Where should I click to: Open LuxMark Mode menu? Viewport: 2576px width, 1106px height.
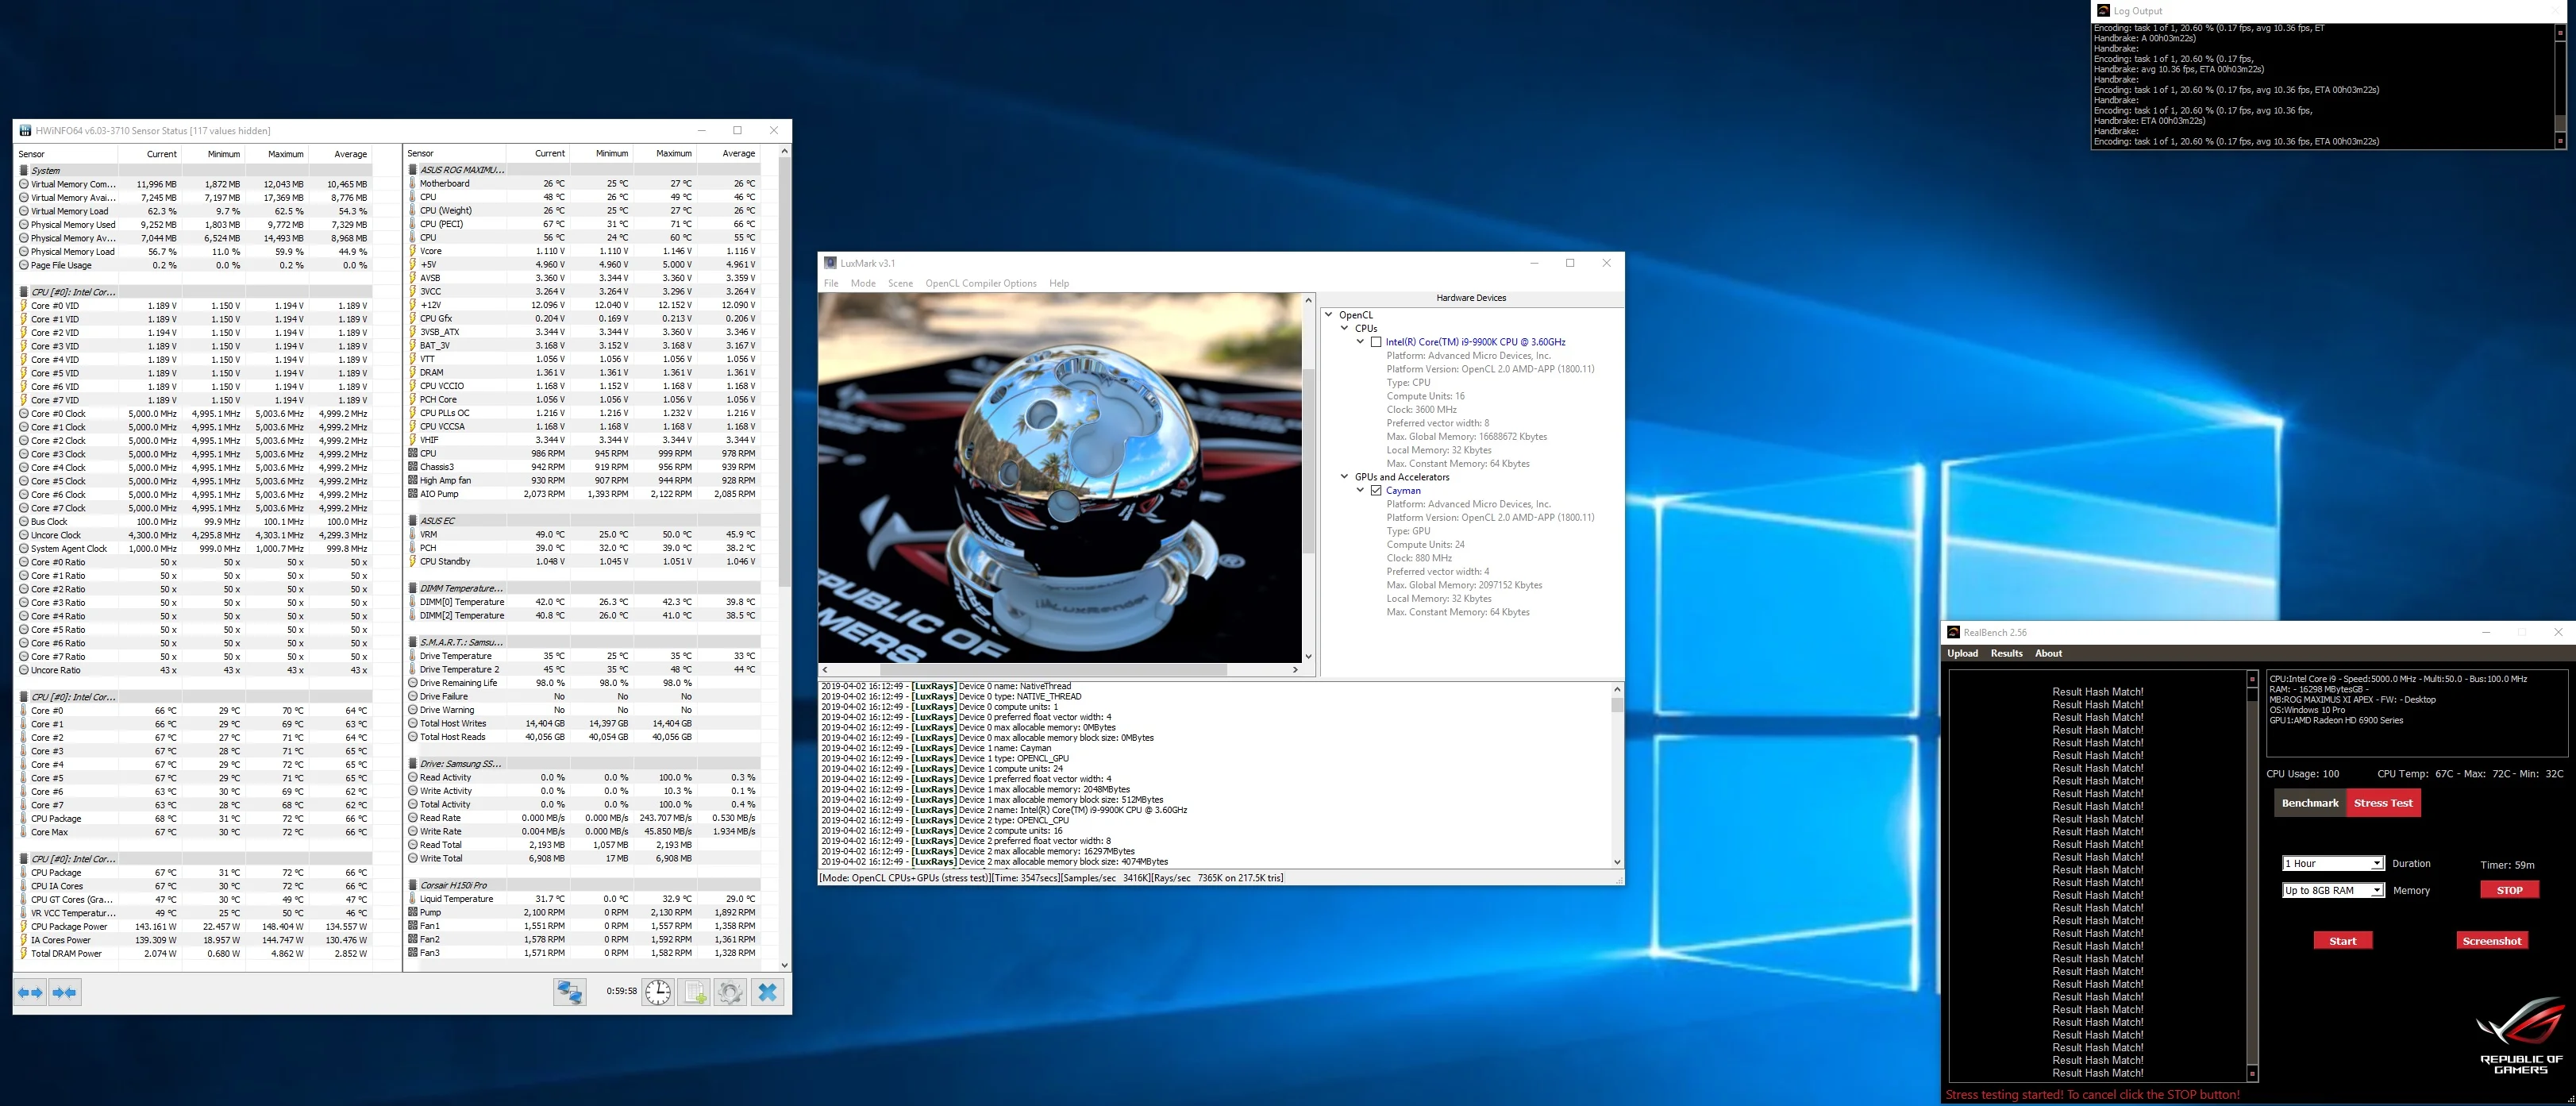863,283
